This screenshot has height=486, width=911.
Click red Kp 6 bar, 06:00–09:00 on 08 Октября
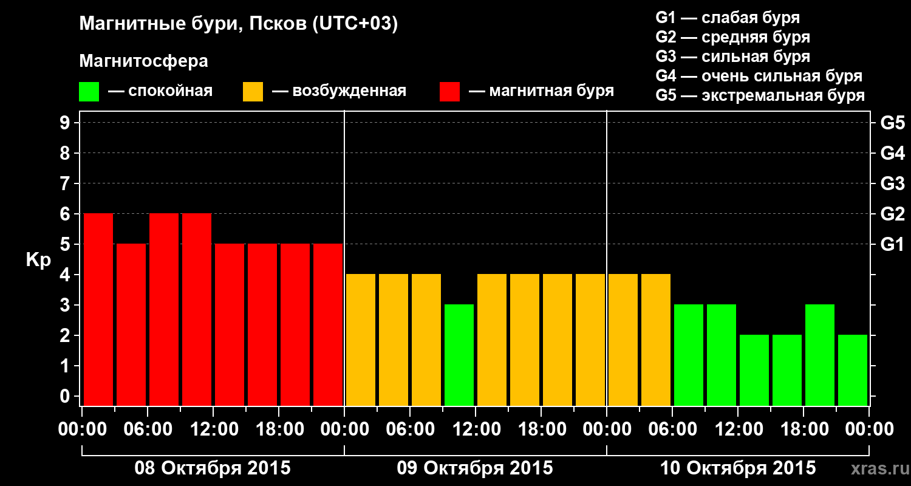pyautogui.click(x=164, y=310)
